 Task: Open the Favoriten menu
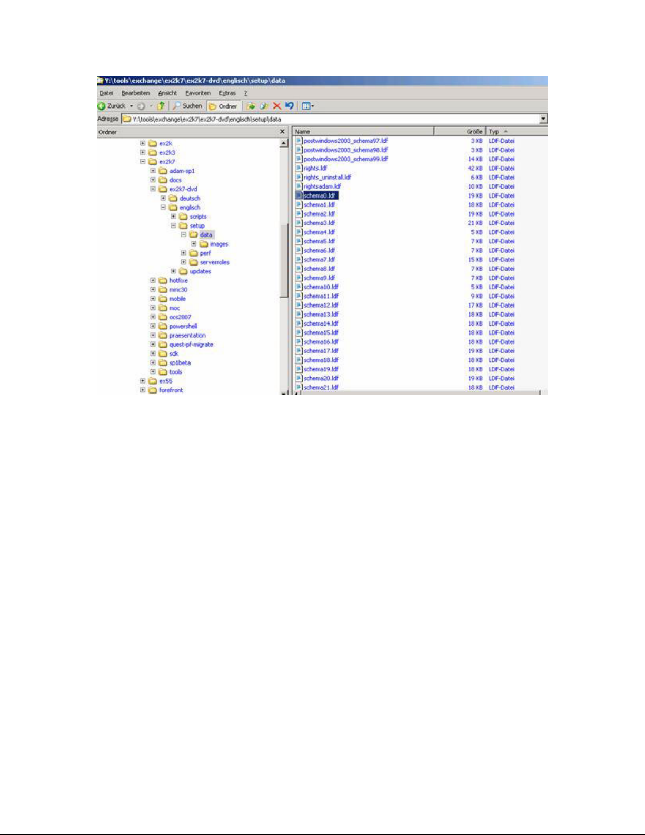[x=197, y=93]
